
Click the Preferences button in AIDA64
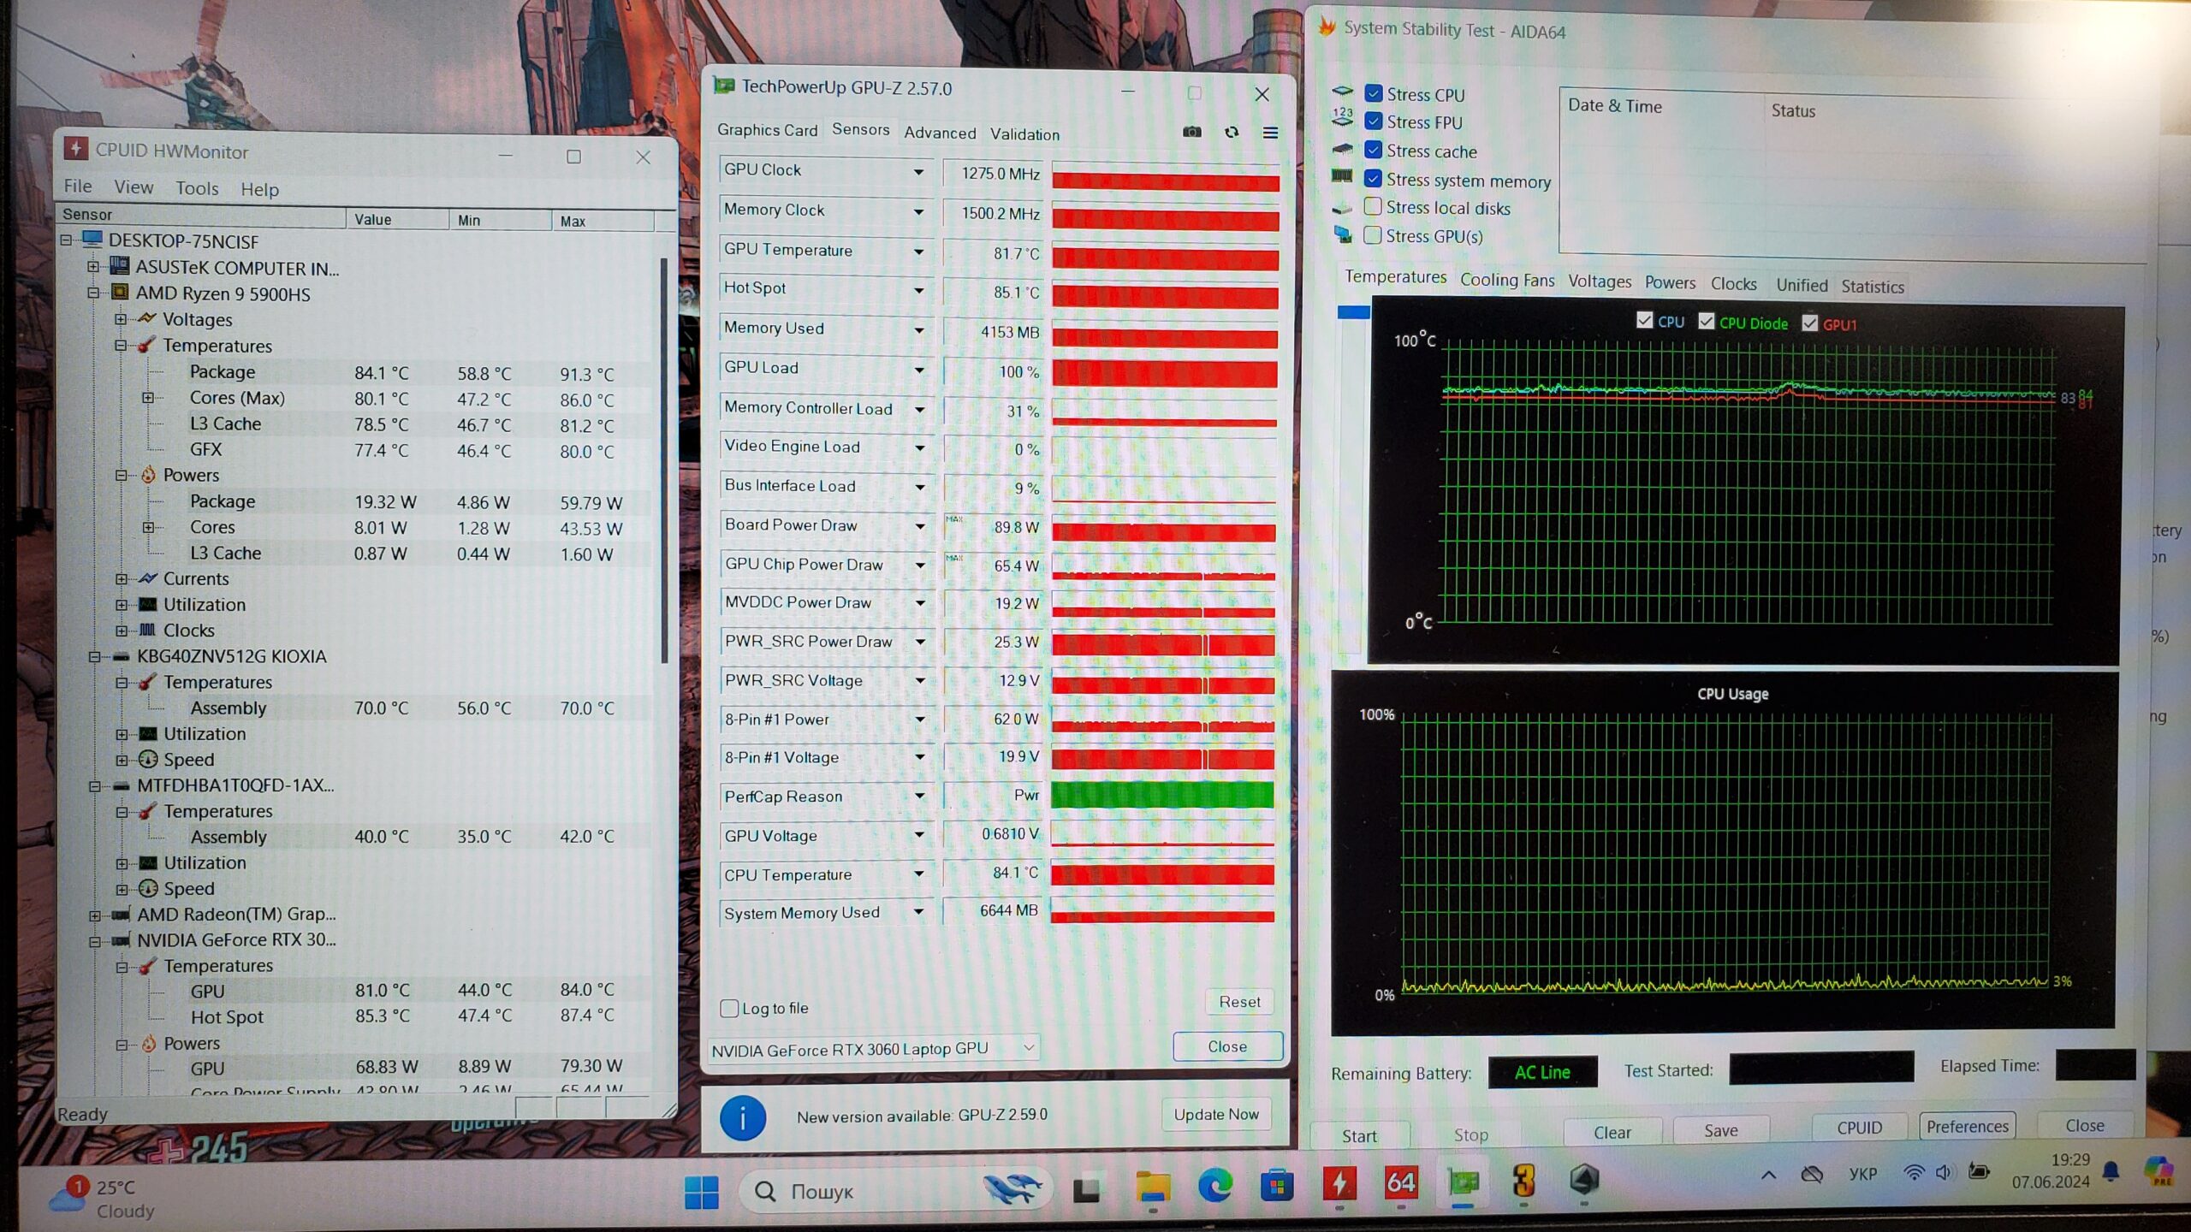click(1967, 1127)
